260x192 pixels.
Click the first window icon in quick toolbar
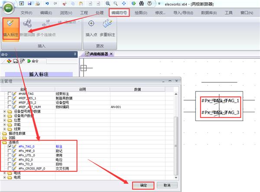[21, 3]
